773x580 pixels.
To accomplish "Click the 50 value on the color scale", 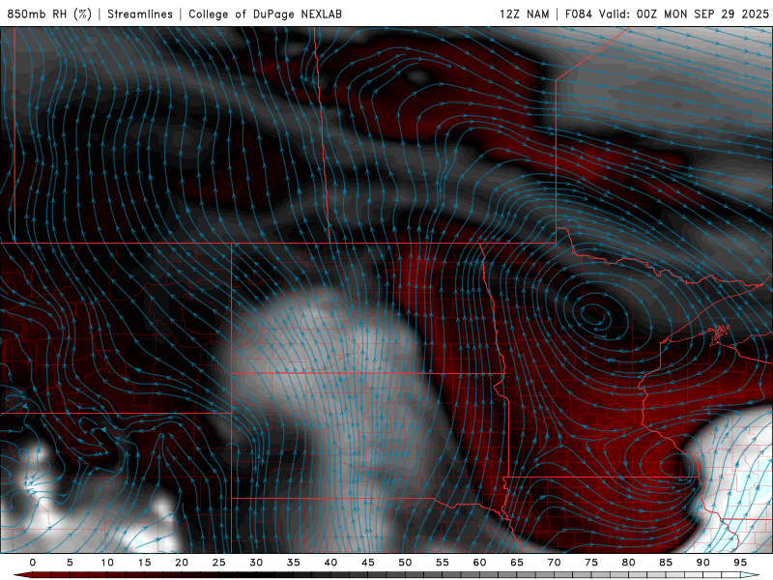I will click(x=405, y=563).
